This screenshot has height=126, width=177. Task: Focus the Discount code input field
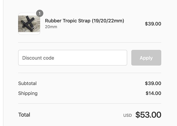pyautogui.click(x=73, y=58)
